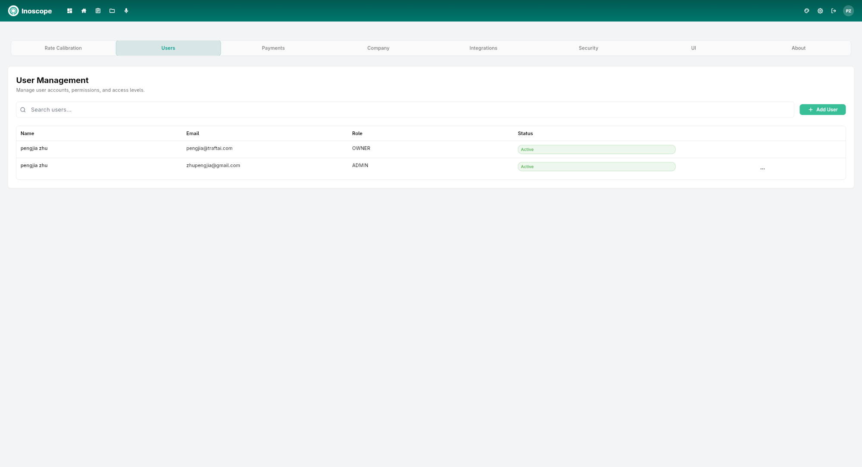This screenshot has width=862, height=467.
Task: Open the settings gear icon
Action: click(x=820, y=11)
